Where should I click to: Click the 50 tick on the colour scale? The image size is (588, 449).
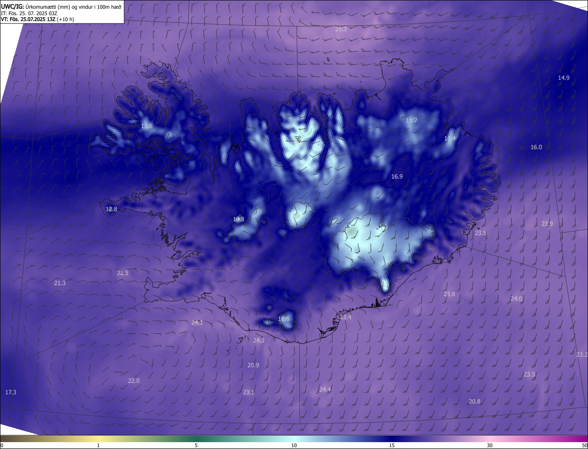click(x=584, y=445)
